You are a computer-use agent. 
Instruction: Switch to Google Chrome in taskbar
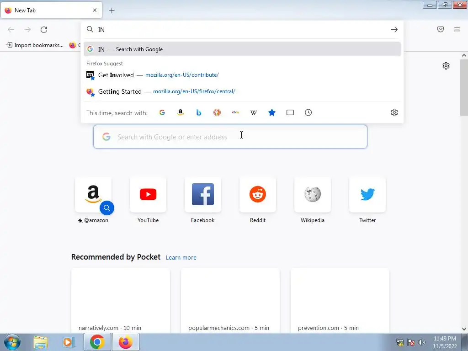(x=97, y=342)
